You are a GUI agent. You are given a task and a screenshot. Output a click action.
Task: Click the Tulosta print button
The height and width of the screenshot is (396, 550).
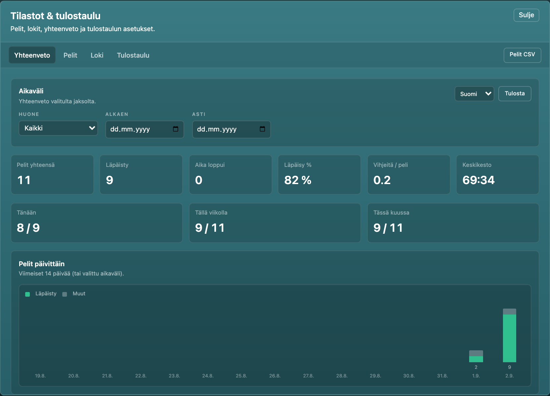click(515, 94)
